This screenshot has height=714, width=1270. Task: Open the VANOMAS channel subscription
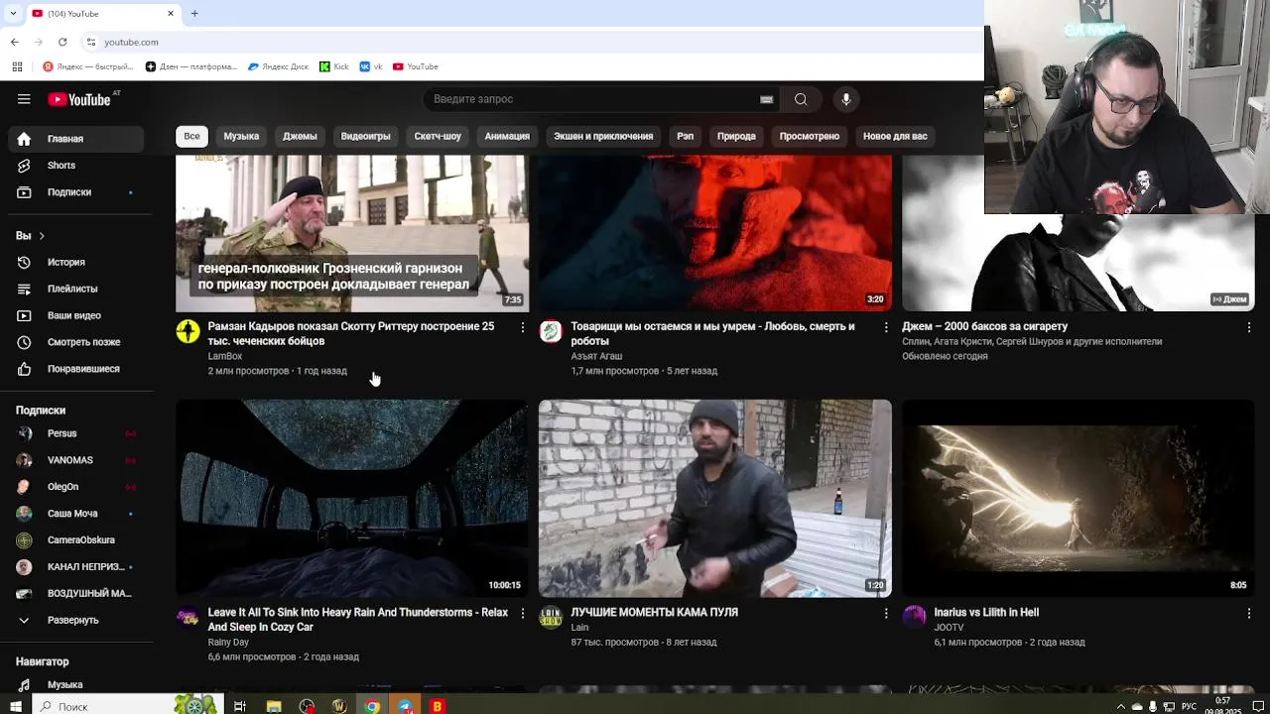[x=76, y=460]
